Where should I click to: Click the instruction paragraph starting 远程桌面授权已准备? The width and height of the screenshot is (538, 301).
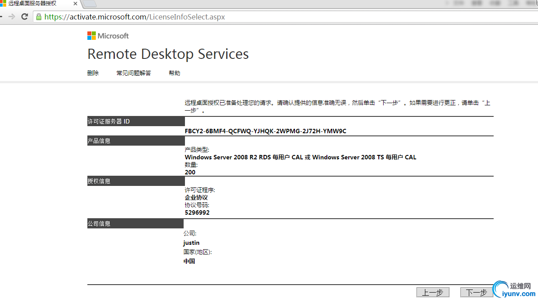338,107
